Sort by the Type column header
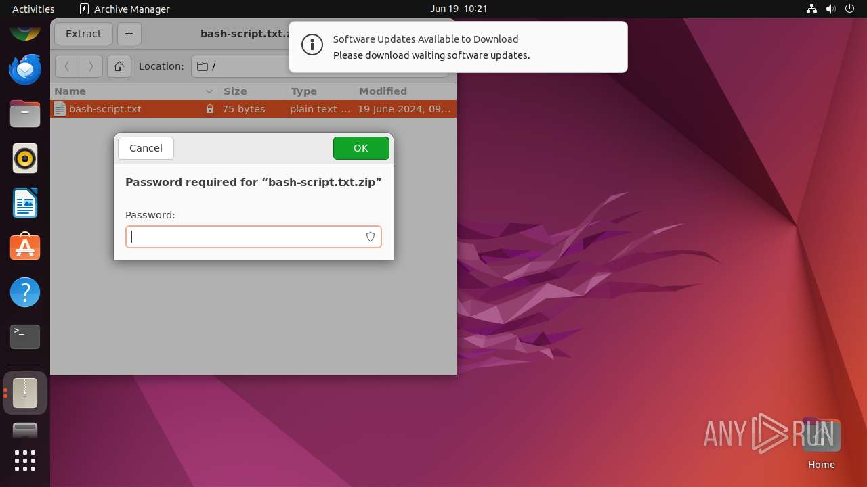This screenshot has height=487, width=867. [320, 91]
